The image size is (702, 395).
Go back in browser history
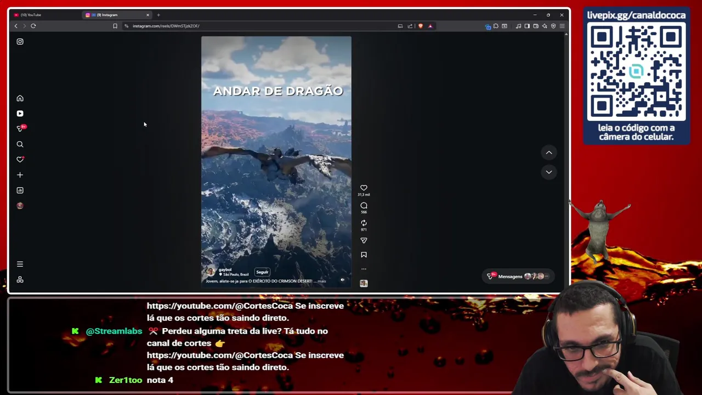click(x=16, y=26)
